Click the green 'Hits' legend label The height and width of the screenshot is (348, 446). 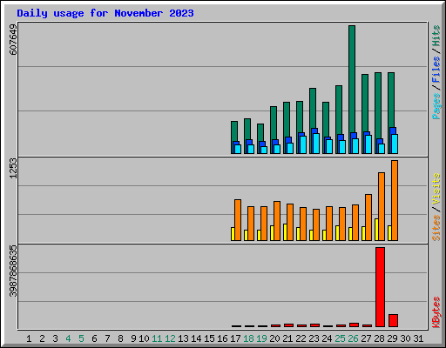tap(436, 36)
